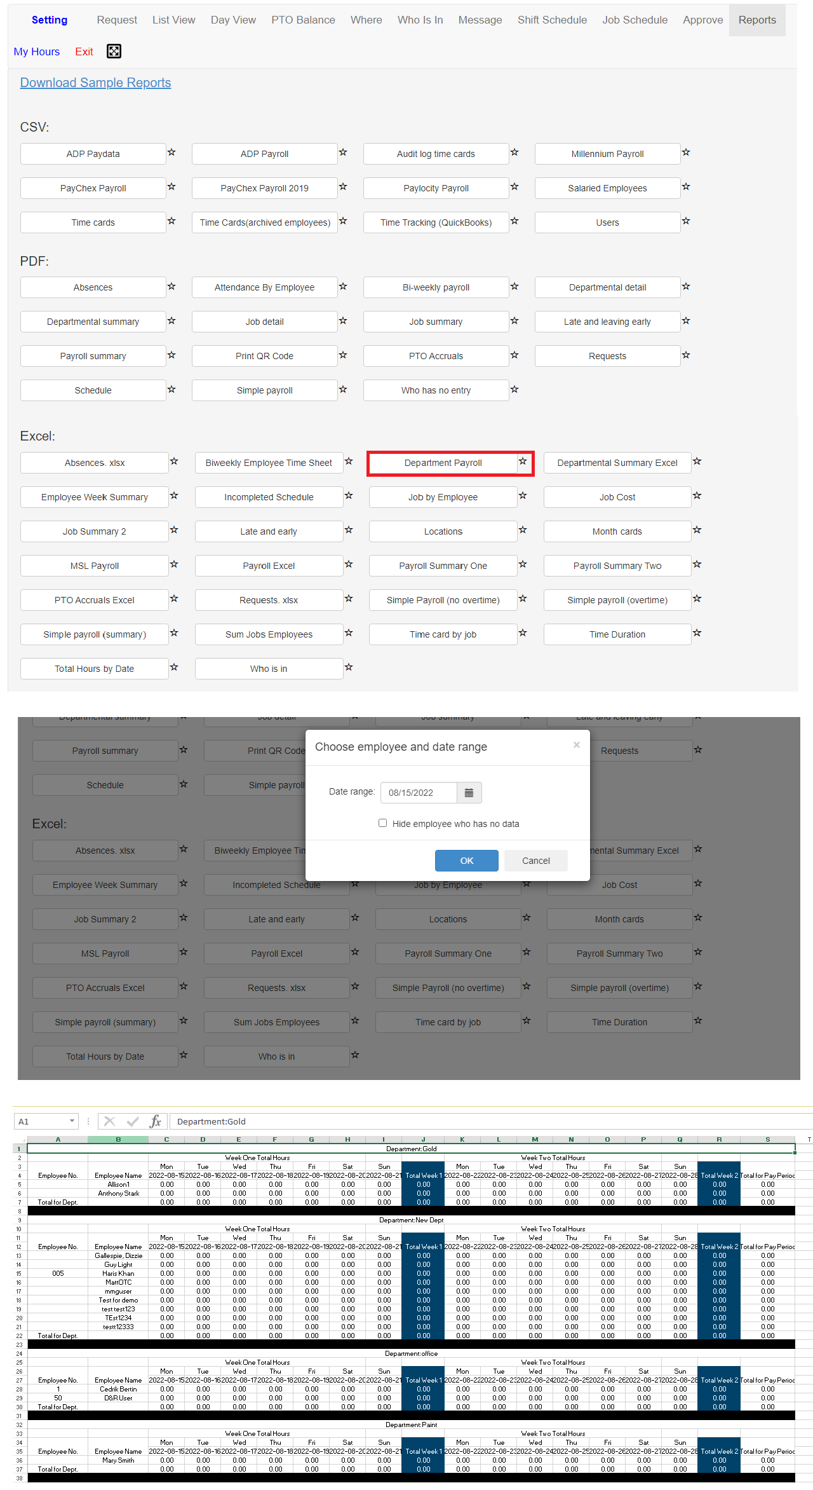Open the date range calendar picker
Viewport: 813px width, 1490px height.
pyautogui.click(x=469, y=793)
